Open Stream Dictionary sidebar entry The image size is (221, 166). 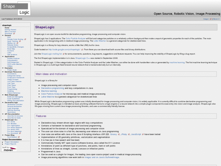[14, 93]
